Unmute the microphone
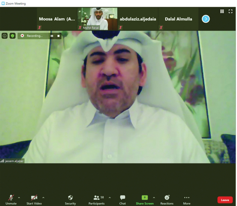Viewport: 237px width, 206px height. pyautogui.click(x=11, y=200)
